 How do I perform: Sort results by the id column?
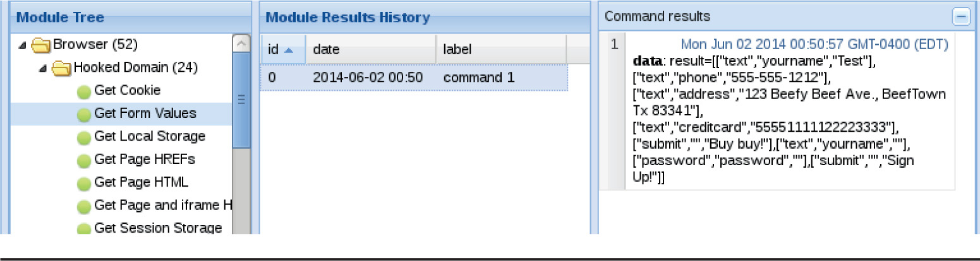(x=282, y=49)
